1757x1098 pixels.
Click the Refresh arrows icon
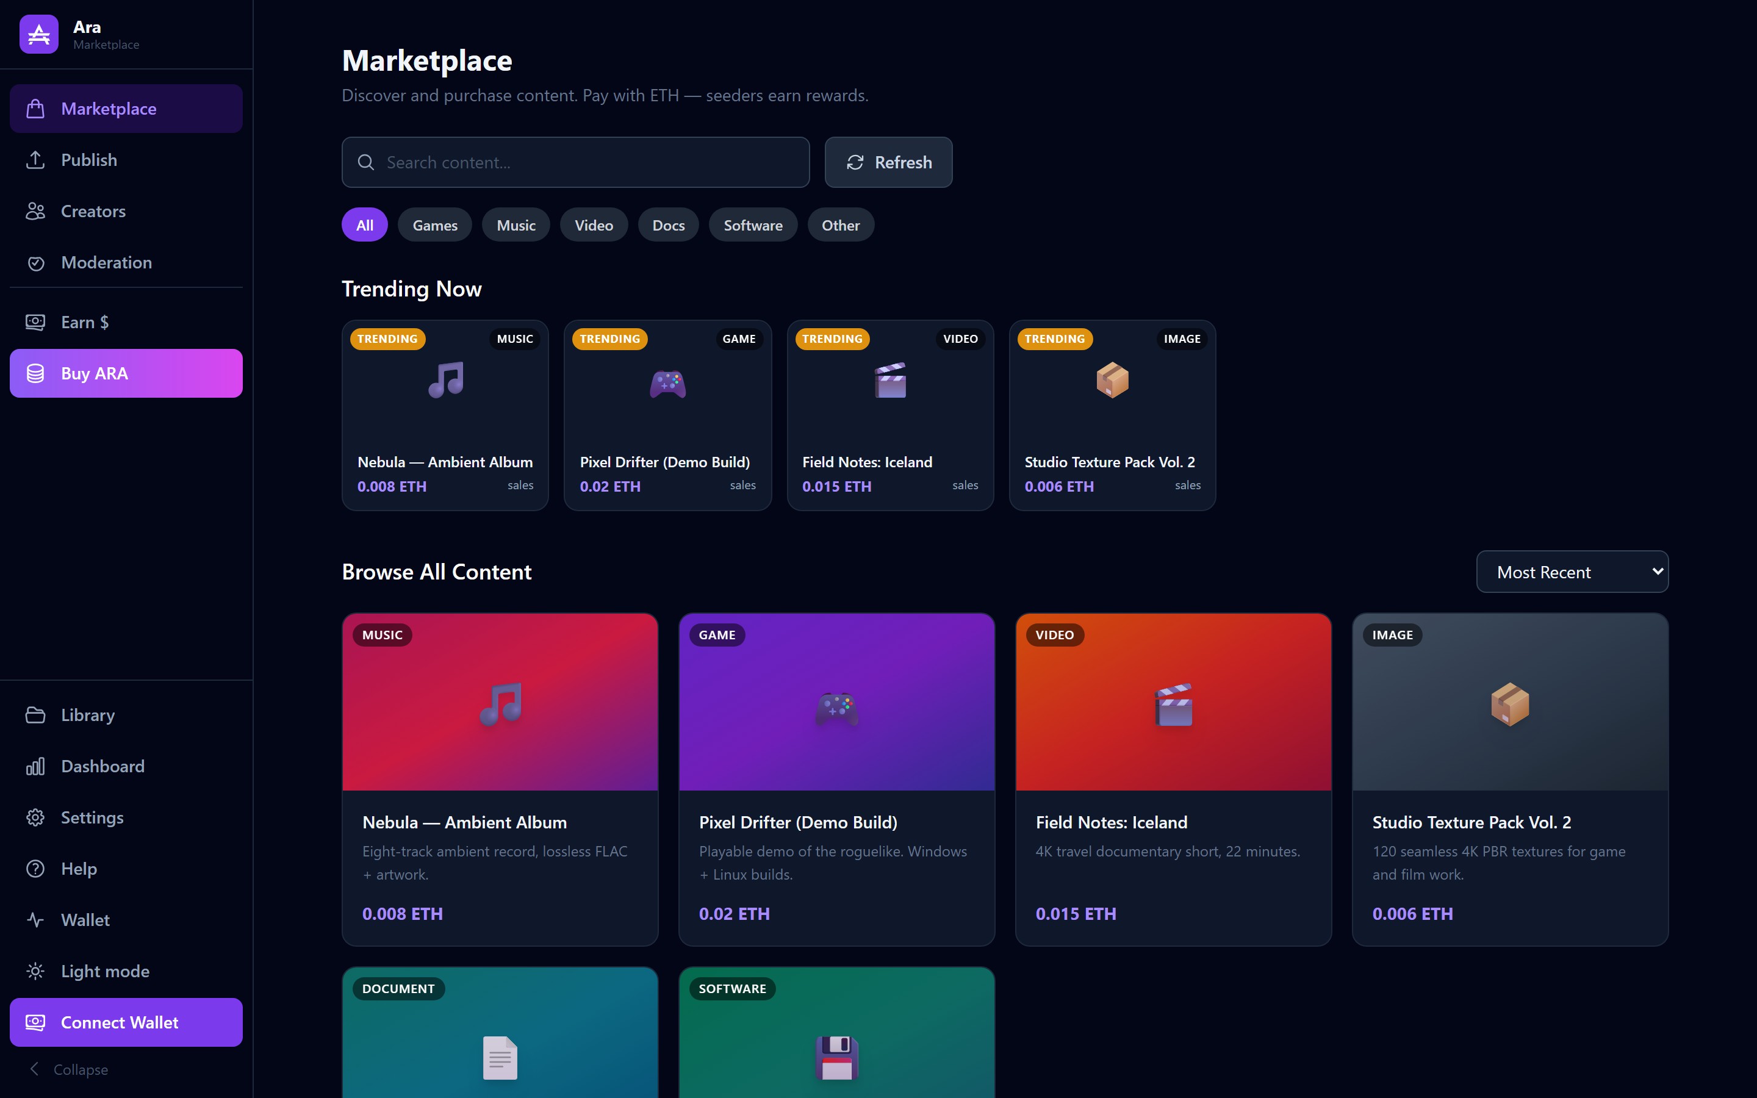click(x=855, y=163)
